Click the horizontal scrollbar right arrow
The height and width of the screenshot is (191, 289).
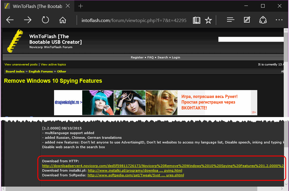tap(282, 189)
